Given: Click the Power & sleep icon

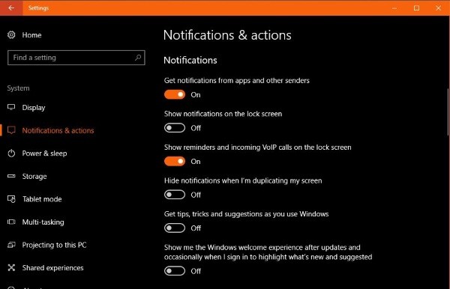Looking at the screenshot, I should click(x=11, y=153).
